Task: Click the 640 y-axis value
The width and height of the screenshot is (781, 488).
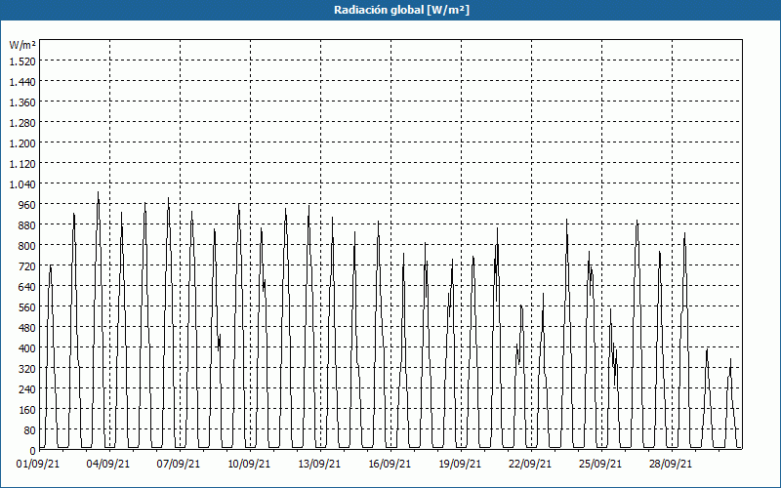Action: click(28, 287)
